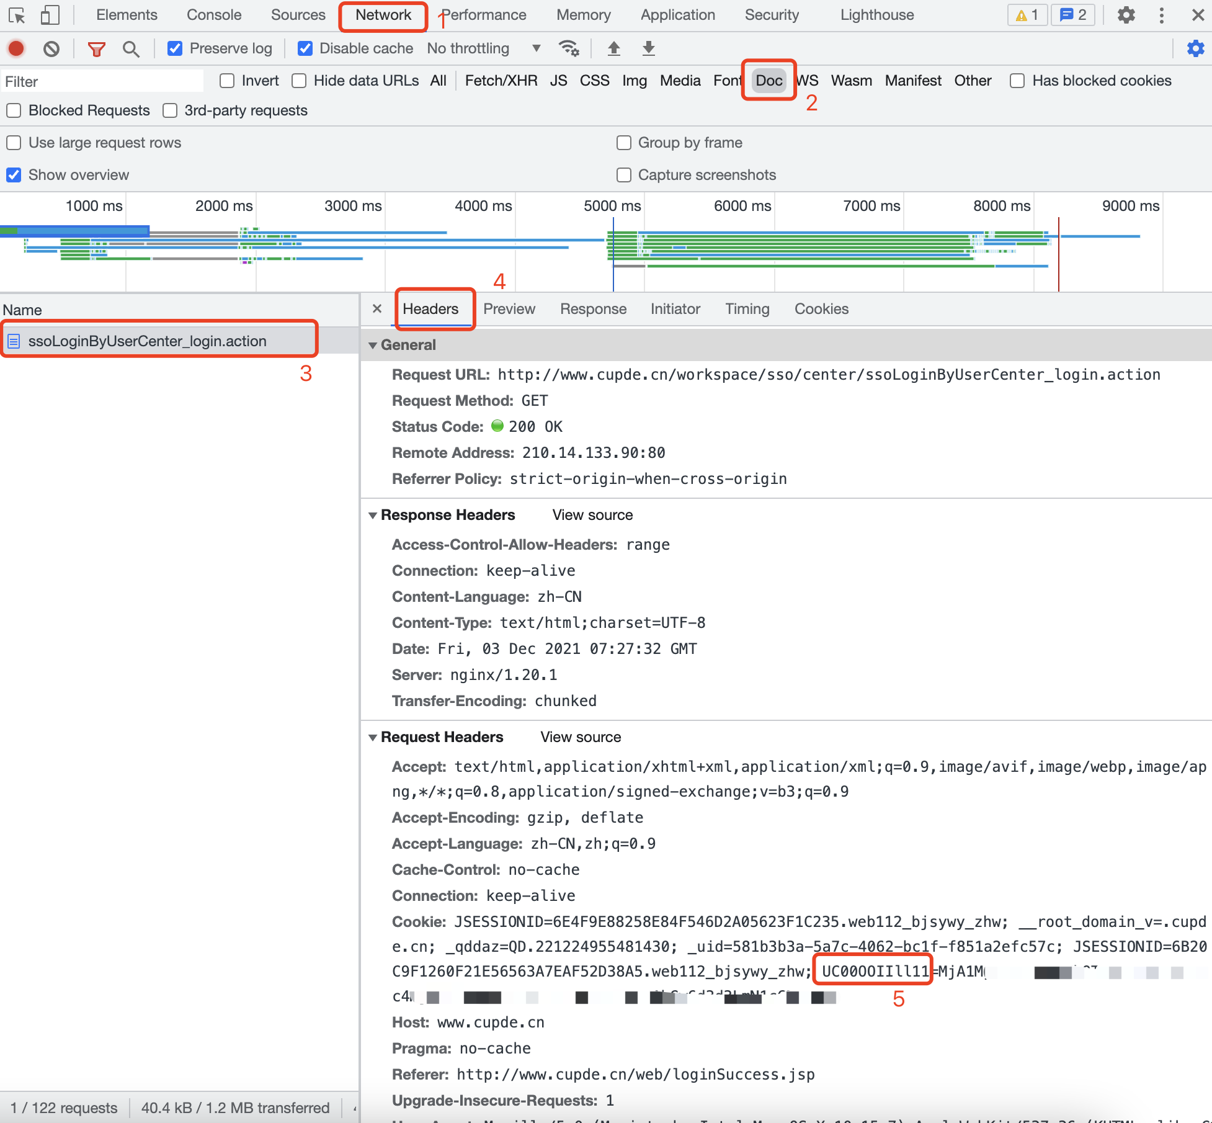Open the Preview tab of request details

coord(509,309)
